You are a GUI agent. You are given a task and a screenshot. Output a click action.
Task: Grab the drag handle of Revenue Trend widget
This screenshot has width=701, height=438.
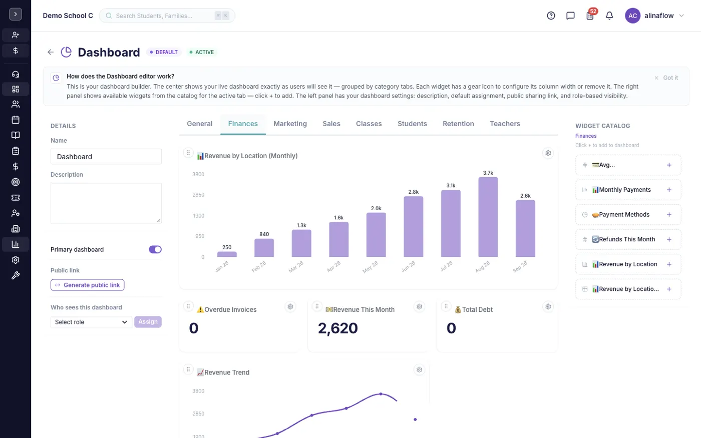pyautogui.click(x=188, y=369)
